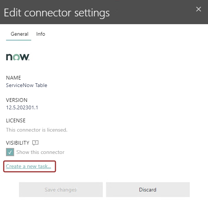Click the Save changes button
This screenshot has width=208, height=203.
coord(61,190)
